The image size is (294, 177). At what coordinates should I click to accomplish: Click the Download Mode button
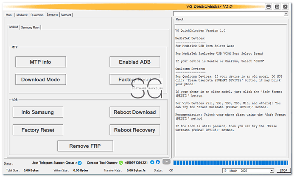coord(41,79)
